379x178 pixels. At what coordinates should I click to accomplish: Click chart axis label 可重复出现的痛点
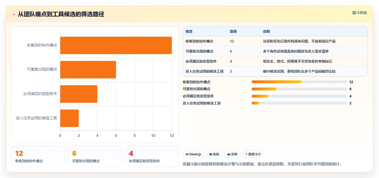(x=42, y=69)
